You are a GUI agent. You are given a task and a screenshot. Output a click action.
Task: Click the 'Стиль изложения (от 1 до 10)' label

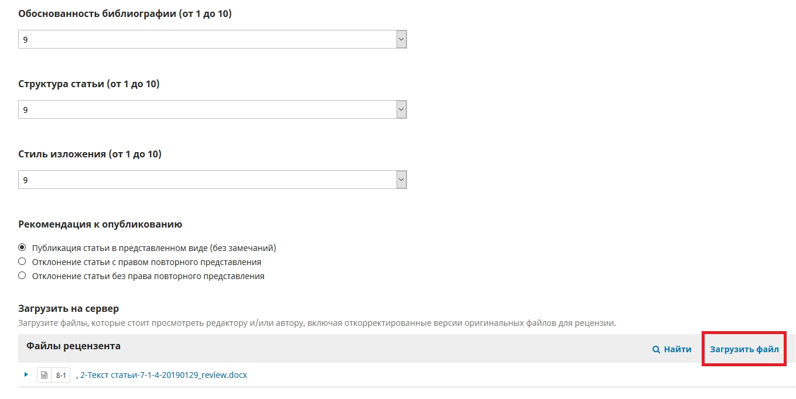click(90, 154)
